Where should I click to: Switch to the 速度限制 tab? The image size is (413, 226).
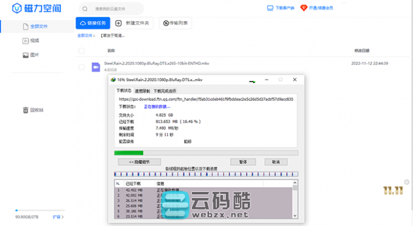(x=142, y=91)
